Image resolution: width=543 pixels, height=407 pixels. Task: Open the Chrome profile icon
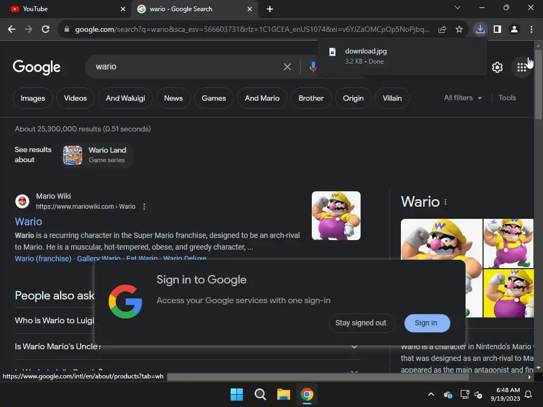point(514,30)
